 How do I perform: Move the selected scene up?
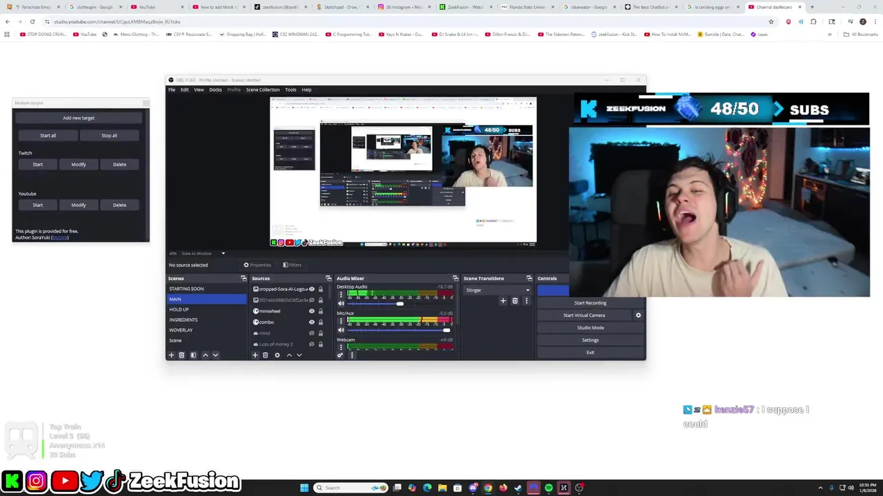click(x=205, y=355)
